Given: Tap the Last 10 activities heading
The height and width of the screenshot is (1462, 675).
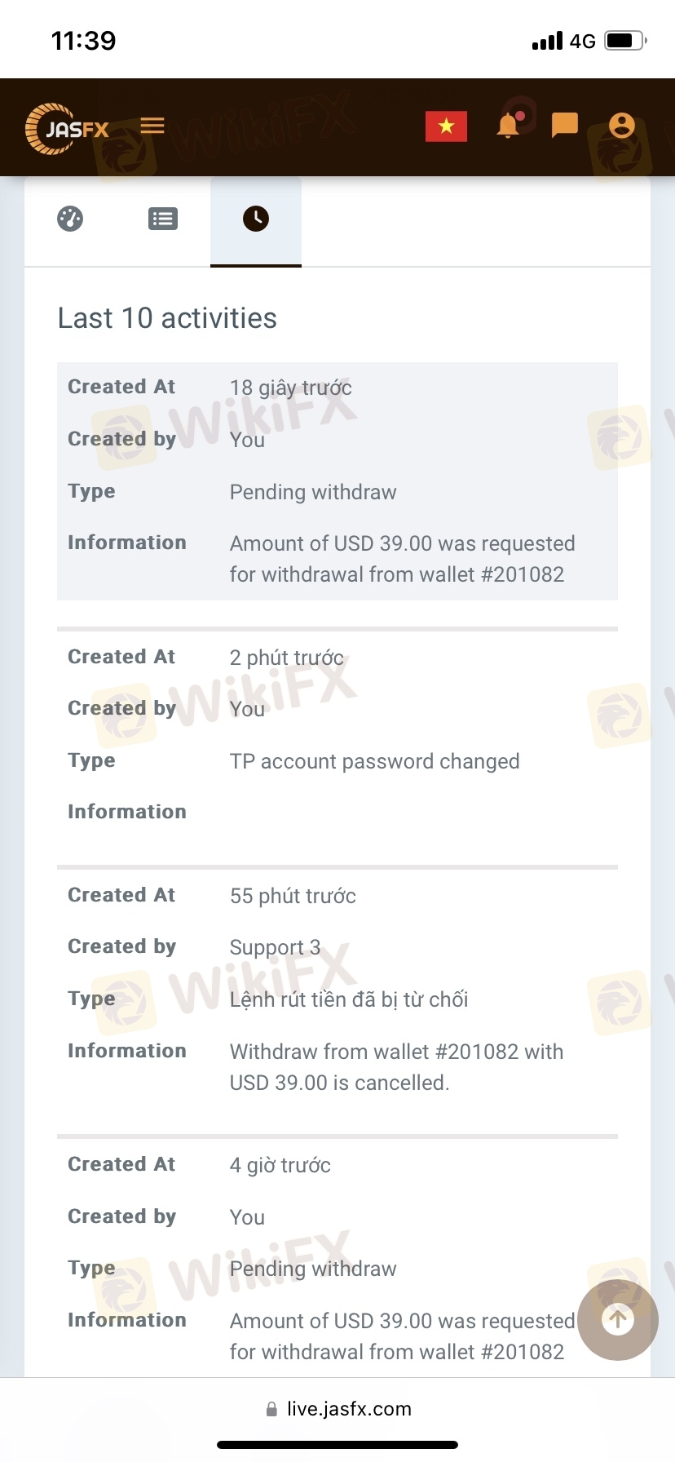Looking at the screenshot, I should [x=167, y=318].
